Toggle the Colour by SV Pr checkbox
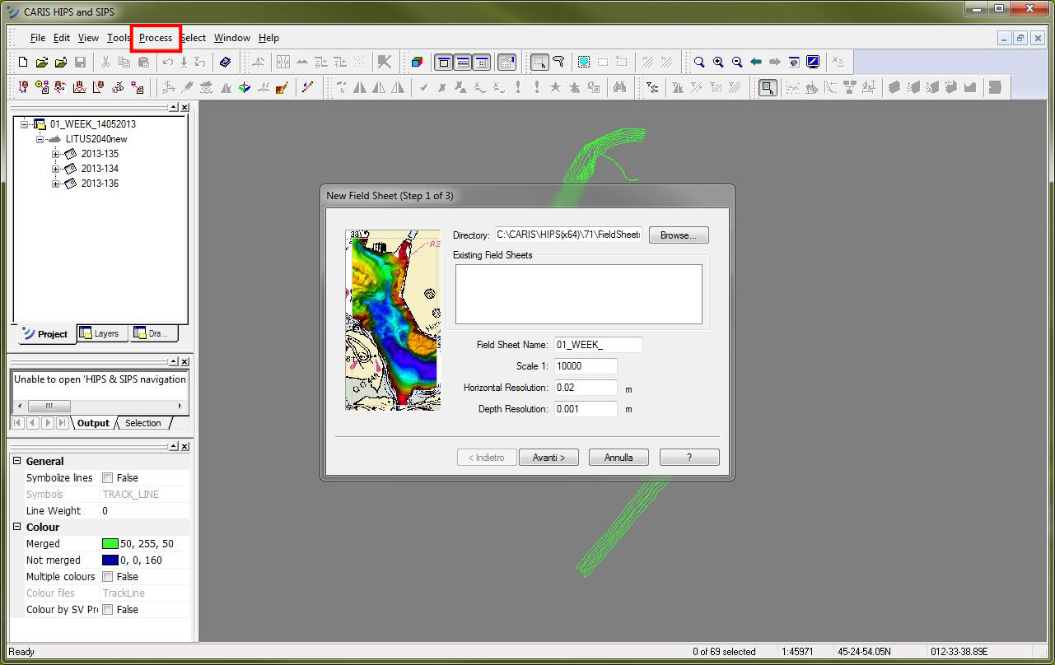1055x665 pixels. 107,610
